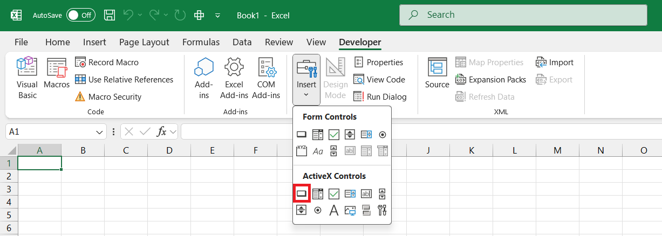Open the Visual Basic editor
The width and height of the screenshot is (662, 236).
27,79
